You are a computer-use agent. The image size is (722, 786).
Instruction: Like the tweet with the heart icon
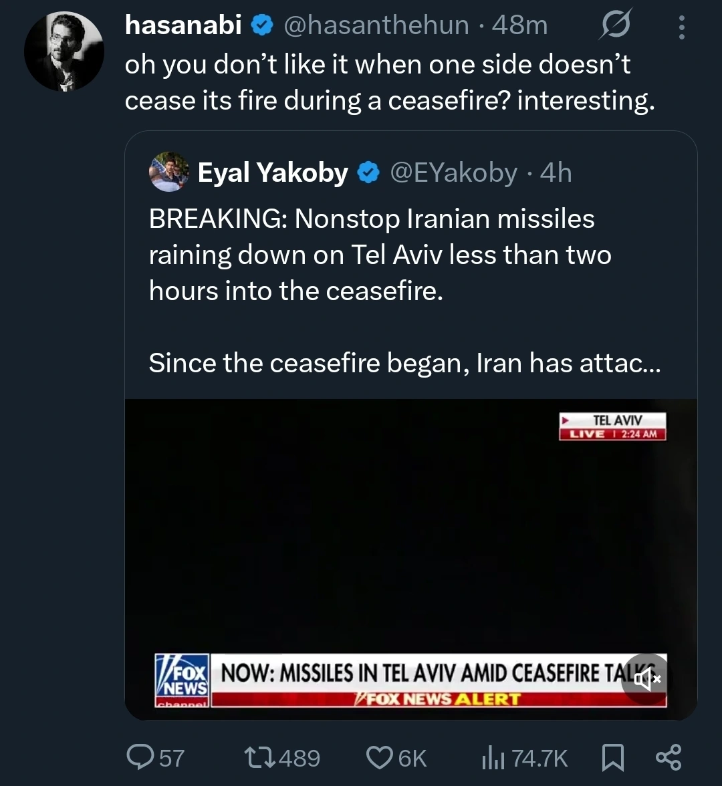(x=378, y=757)
